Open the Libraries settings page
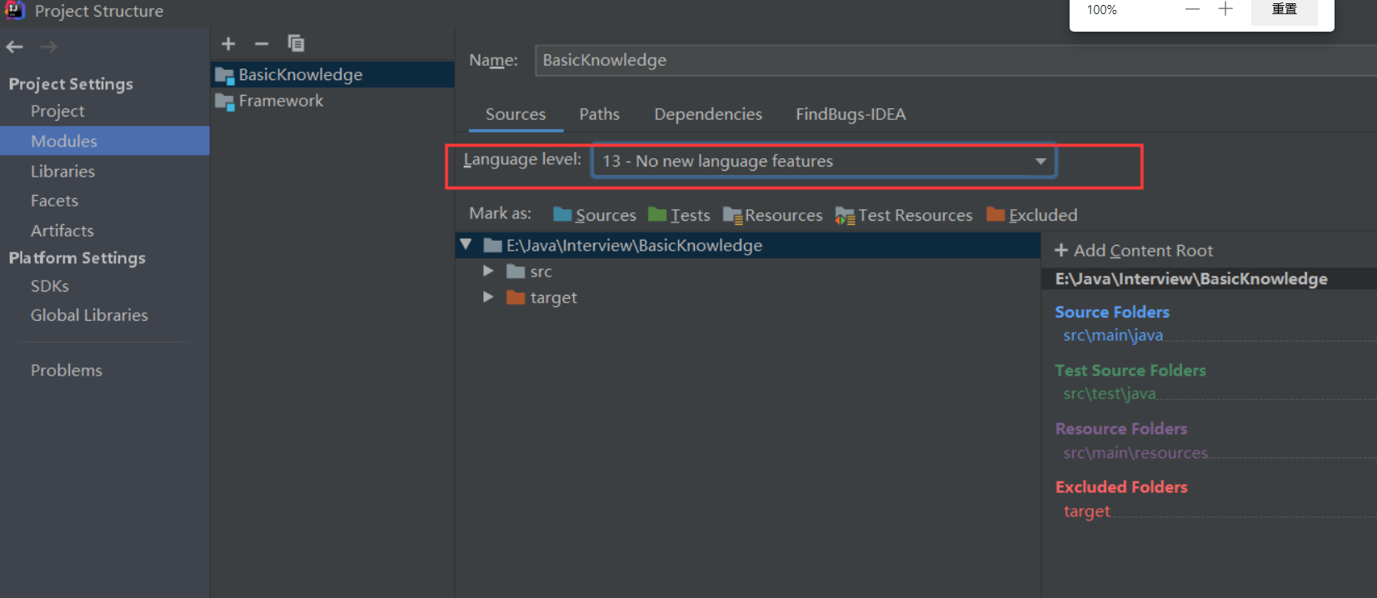The image size is (1377, 598). tap(62, 171)
